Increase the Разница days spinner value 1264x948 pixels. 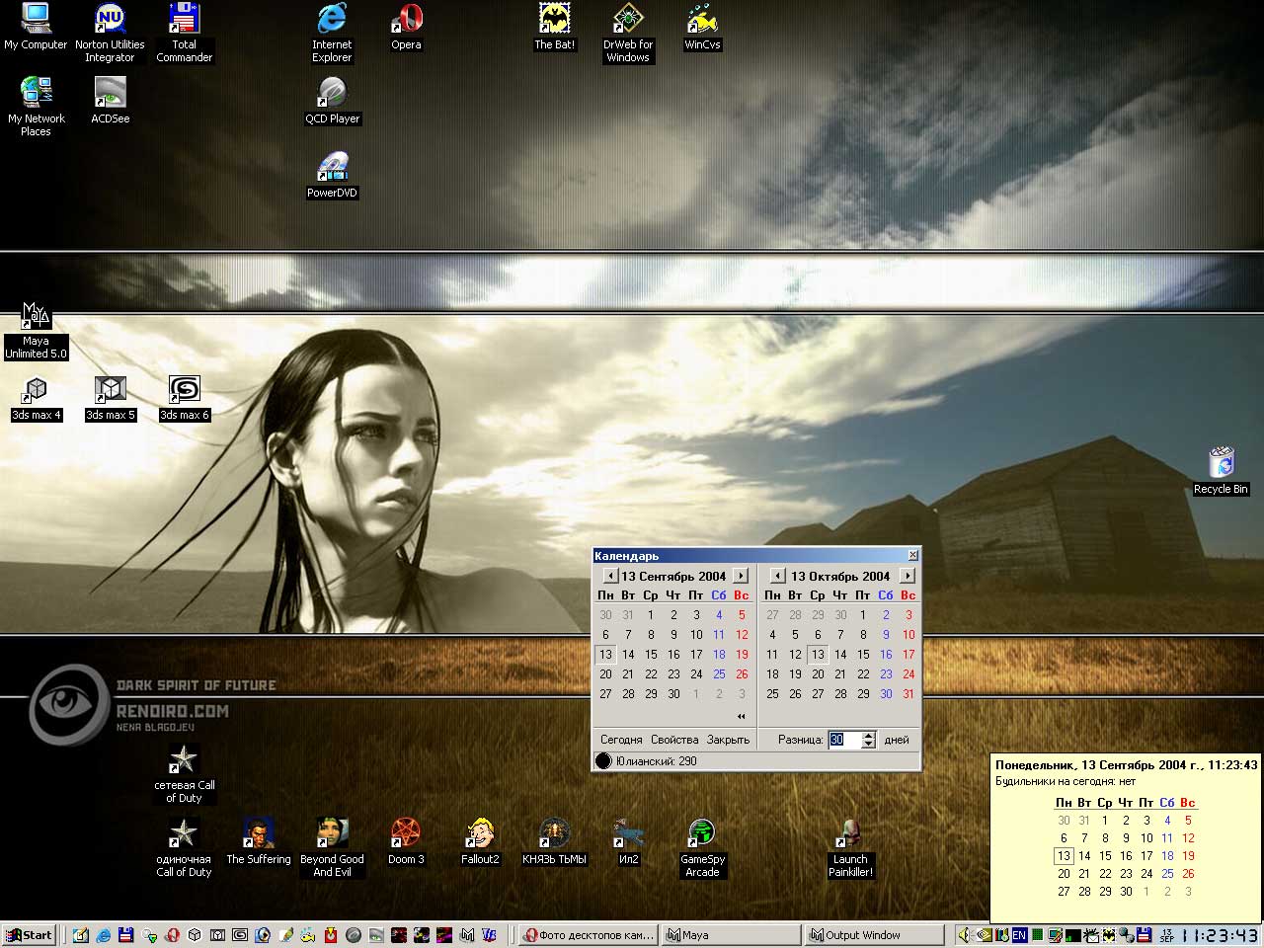pos(868,736)
